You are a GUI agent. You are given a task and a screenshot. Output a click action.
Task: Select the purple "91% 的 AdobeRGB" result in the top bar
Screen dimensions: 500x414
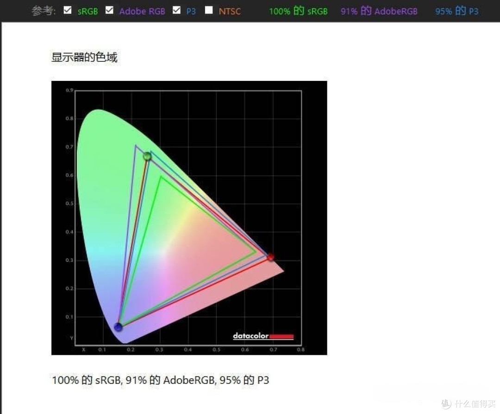point(379,11)
